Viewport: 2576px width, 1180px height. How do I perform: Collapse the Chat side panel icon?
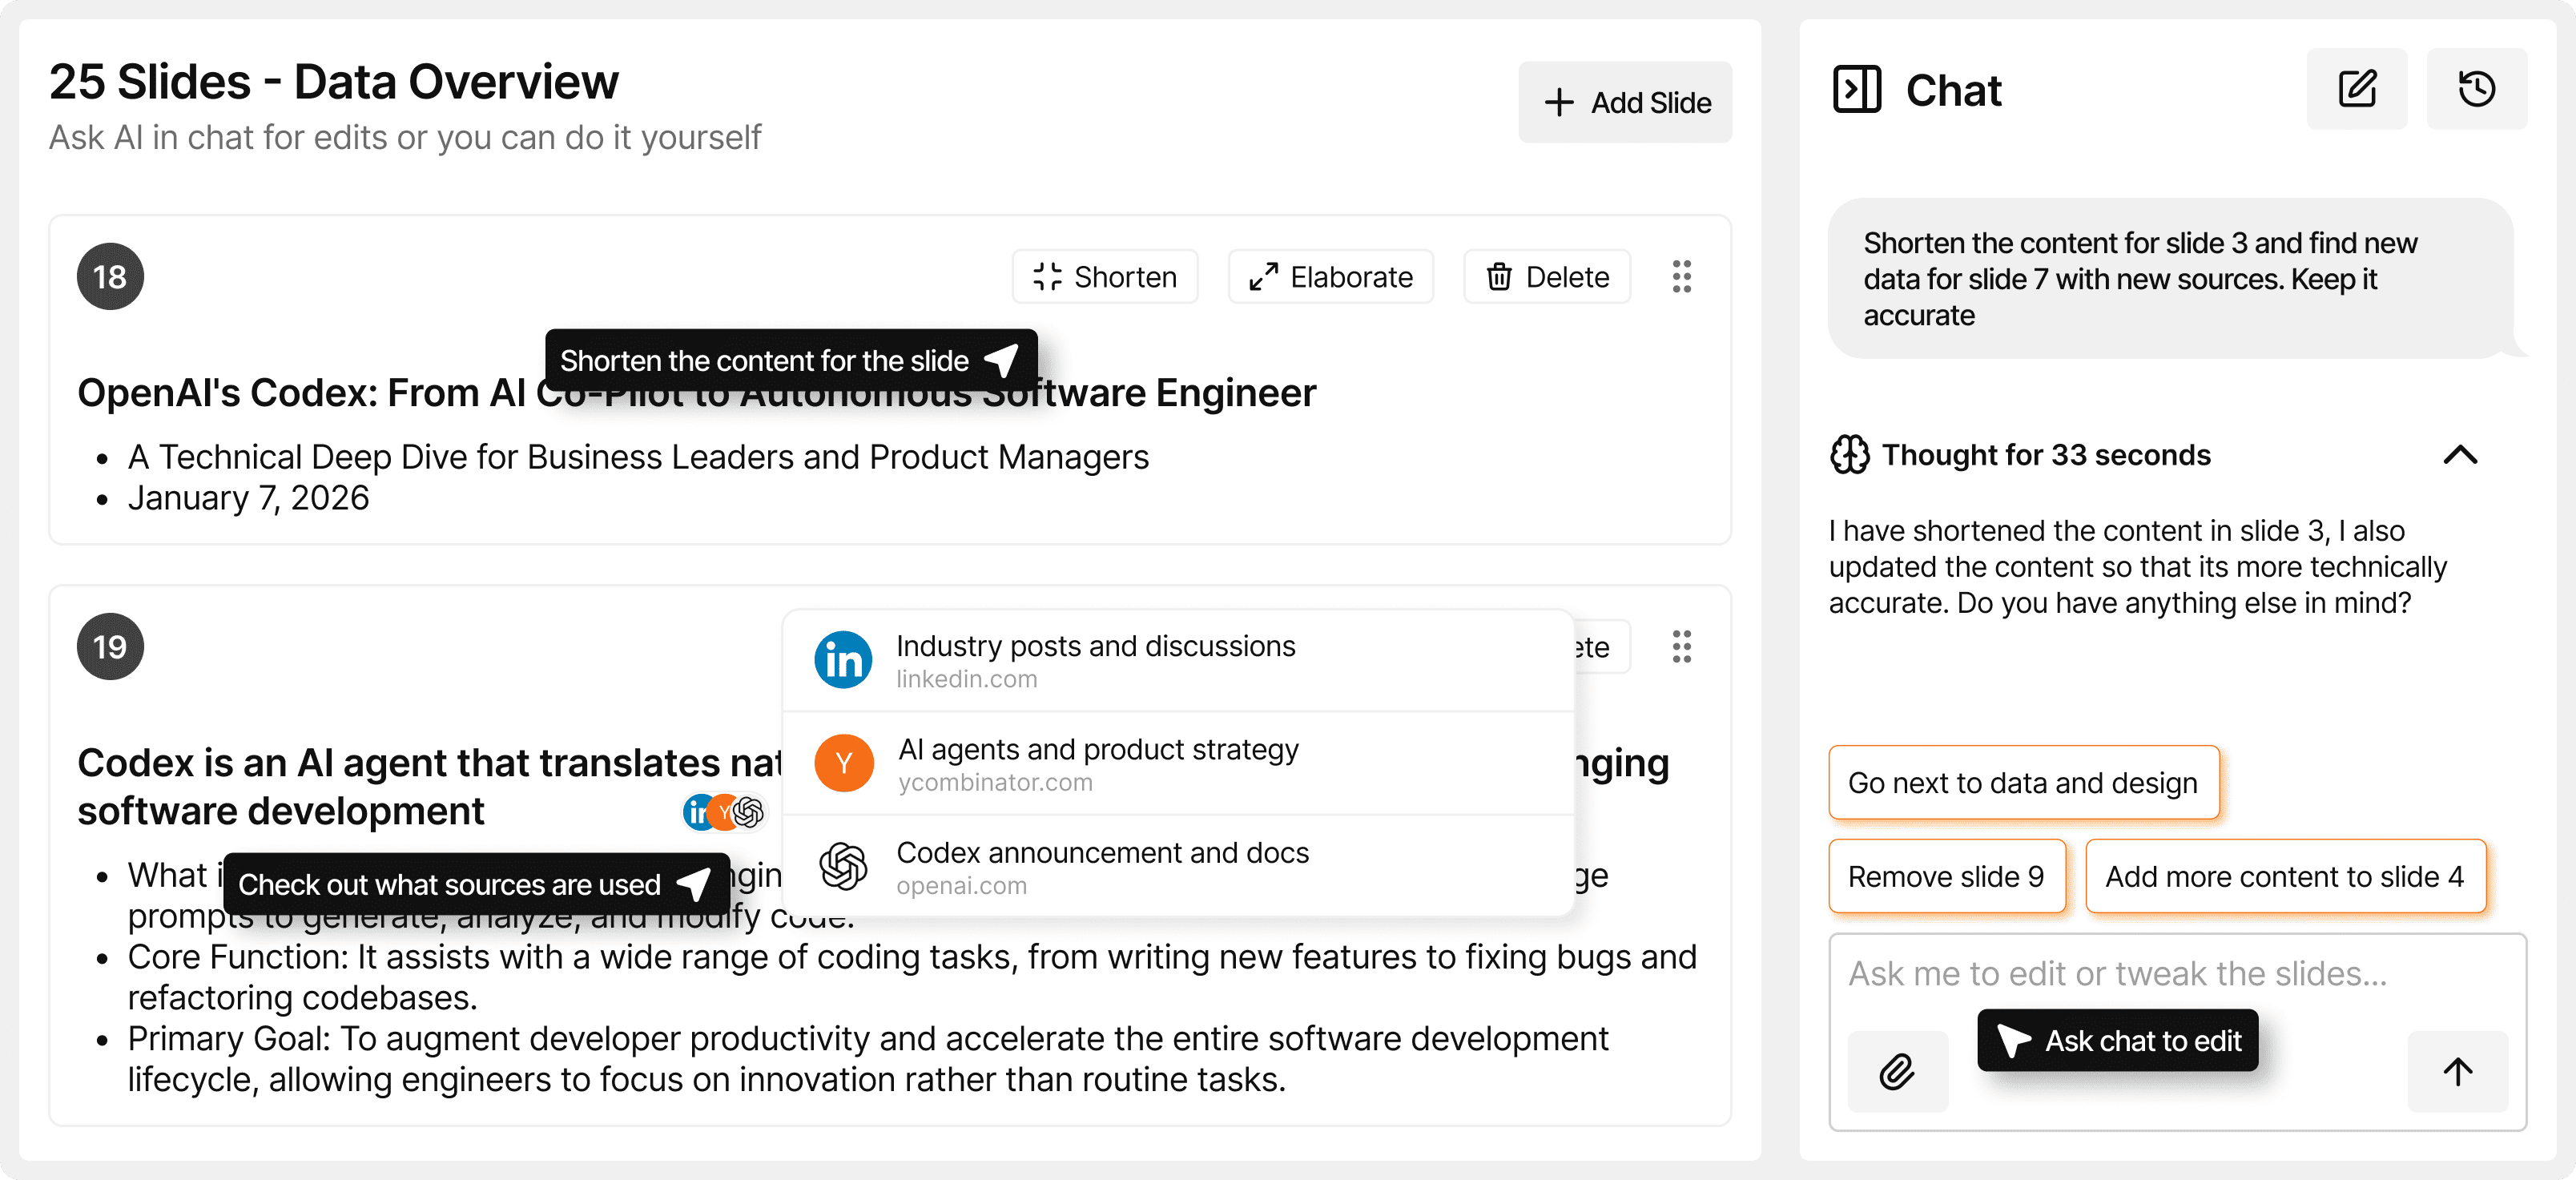[x=1857, y=90]
